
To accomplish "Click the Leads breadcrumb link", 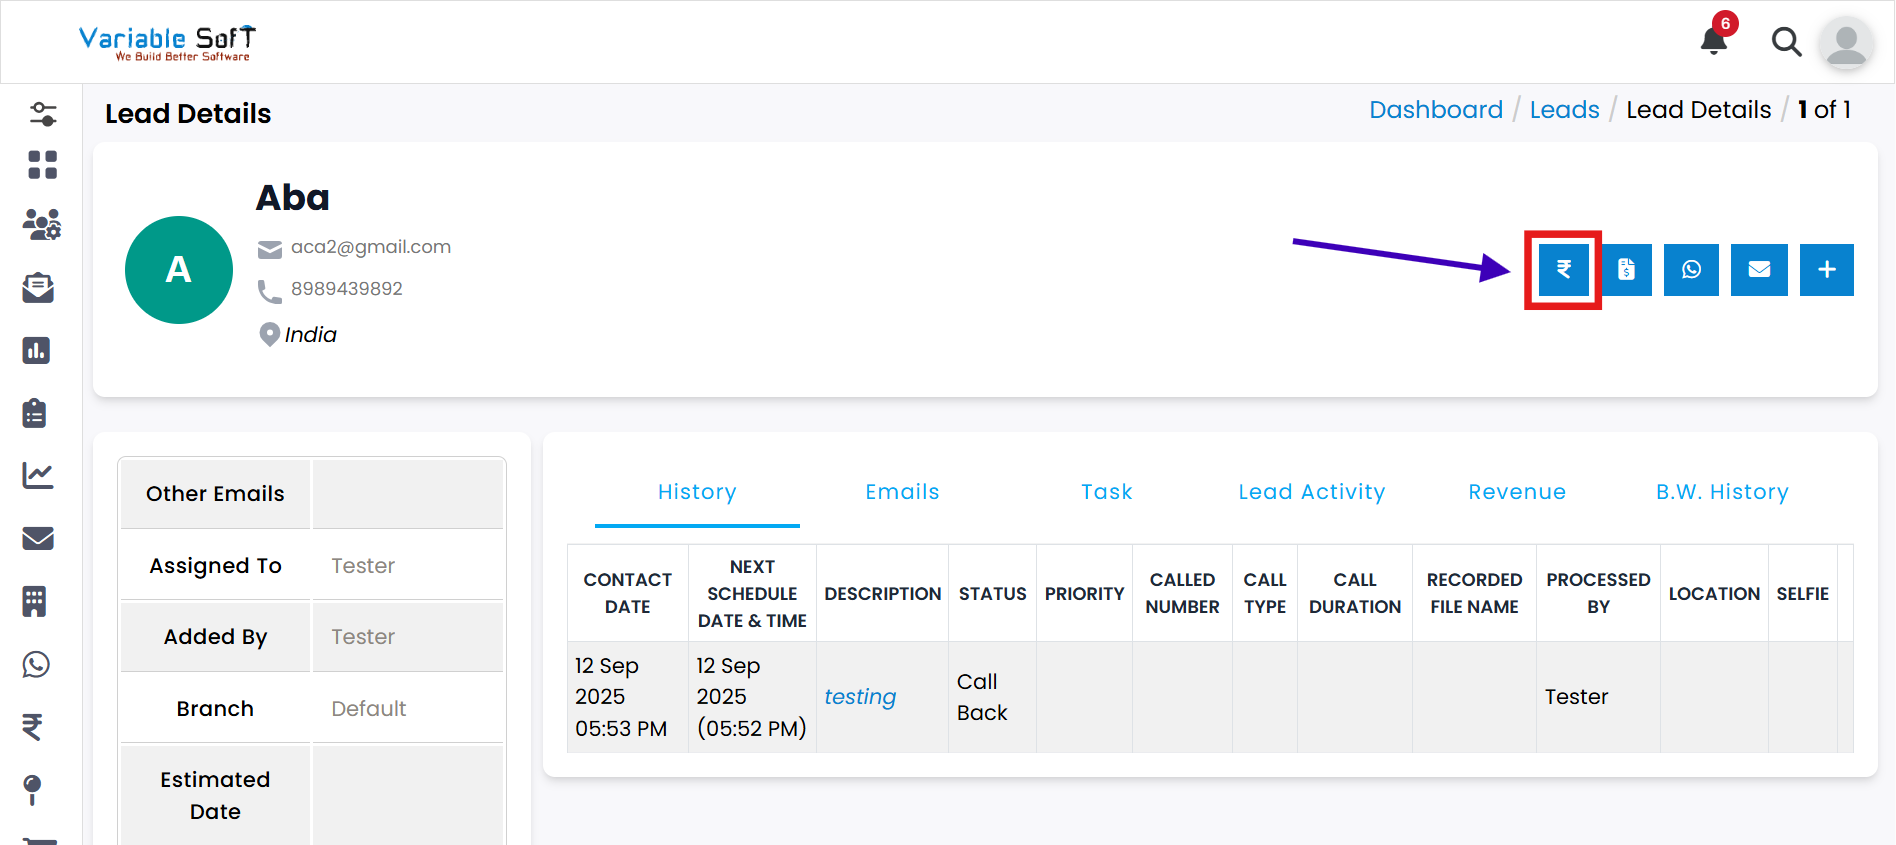I will tap(1564, 110).
